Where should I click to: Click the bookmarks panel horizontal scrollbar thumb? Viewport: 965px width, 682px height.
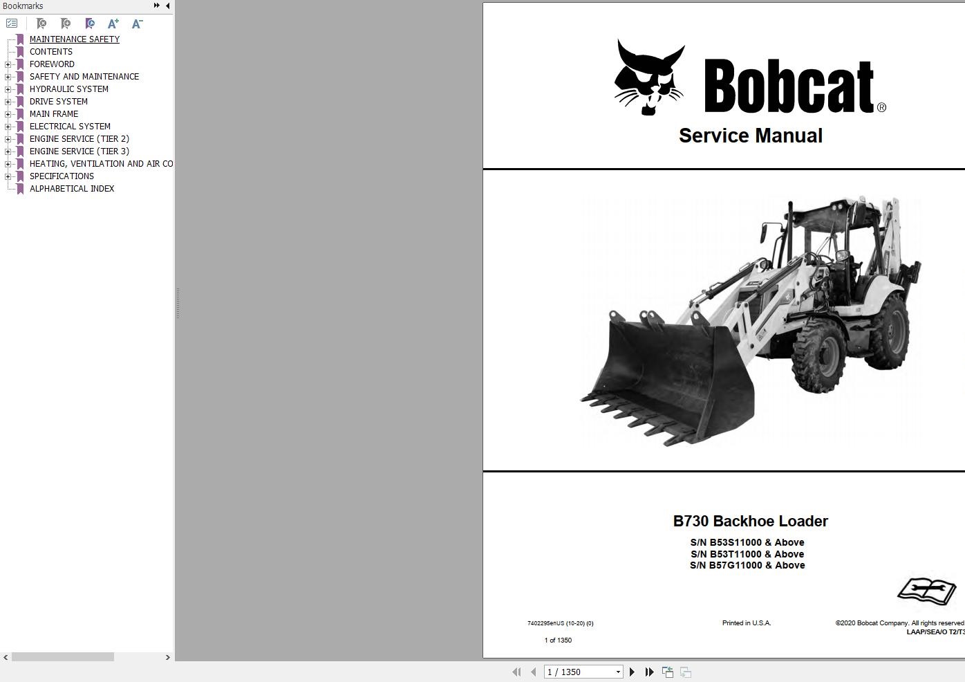(x=63, y=657)
